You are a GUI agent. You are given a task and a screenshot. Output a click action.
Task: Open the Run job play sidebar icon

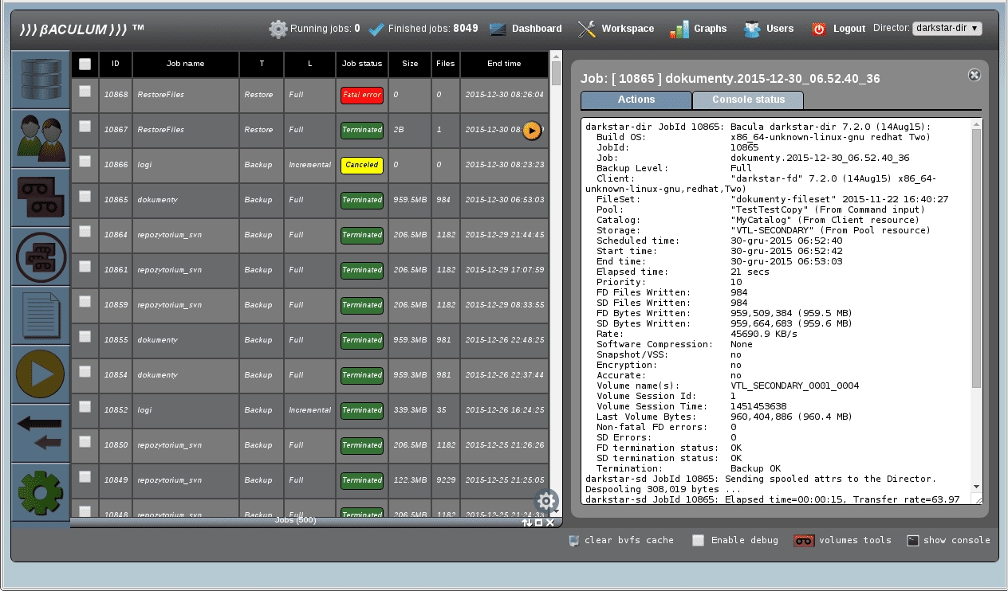41,374
